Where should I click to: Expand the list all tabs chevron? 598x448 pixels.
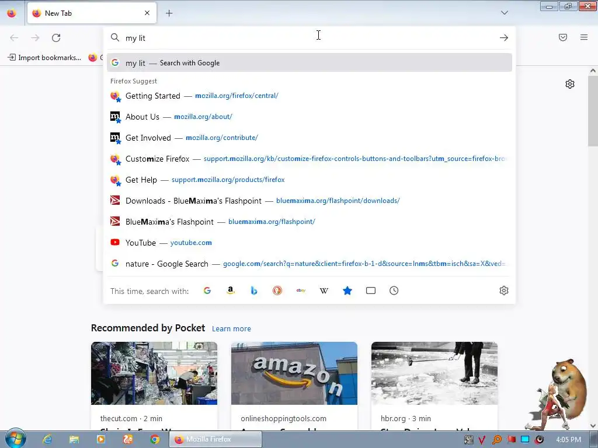(x=504, y=13)
